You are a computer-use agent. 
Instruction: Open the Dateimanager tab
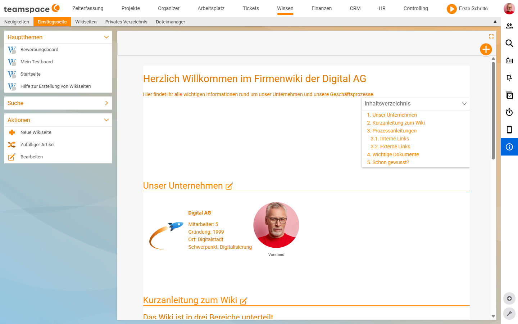tap(171, 22)
